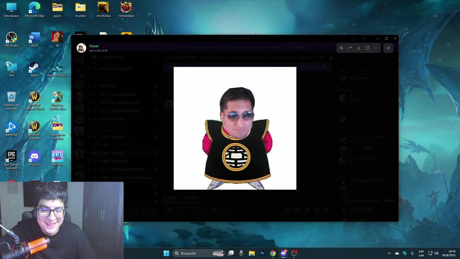Select World of Warcraft (non-Classic) shortcut
Viewport: 460px width, 259px height.
[34, 131]
